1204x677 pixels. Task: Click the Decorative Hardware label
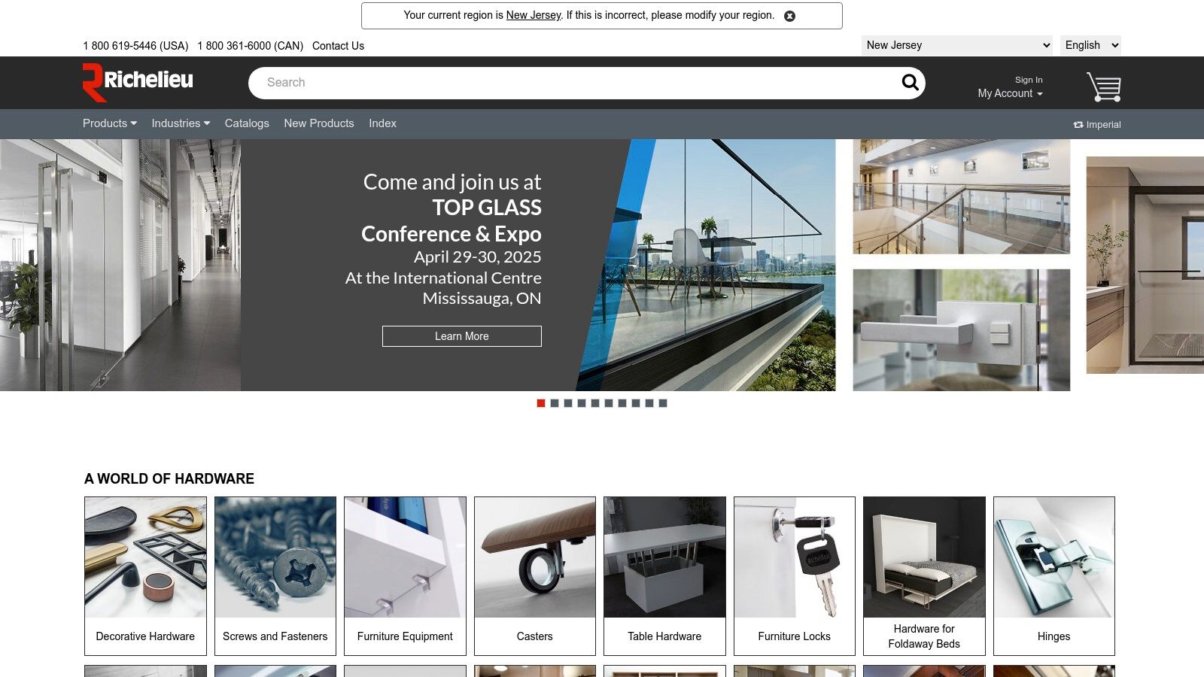coord(145,636)
